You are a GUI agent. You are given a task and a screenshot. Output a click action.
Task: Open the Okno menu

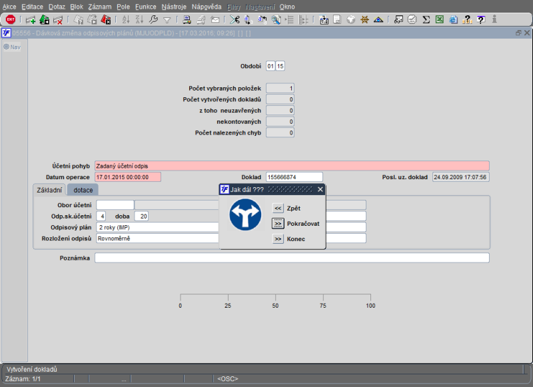pos(287,7)
